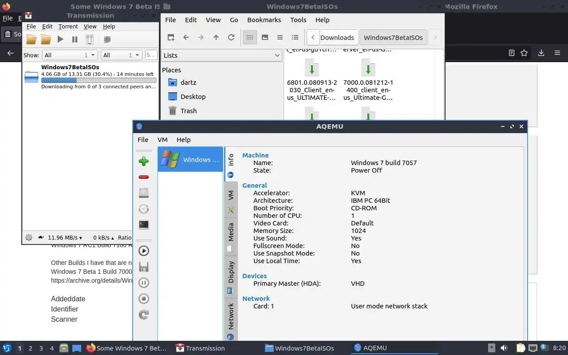Stop the virtual machine in AQEMU

(143, 299)
